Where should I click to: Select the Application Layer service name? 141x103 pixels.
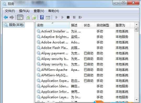[55, 97]
